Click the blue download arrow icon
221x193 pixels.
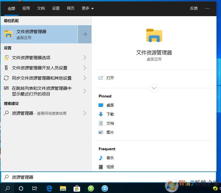coord(101,114)
